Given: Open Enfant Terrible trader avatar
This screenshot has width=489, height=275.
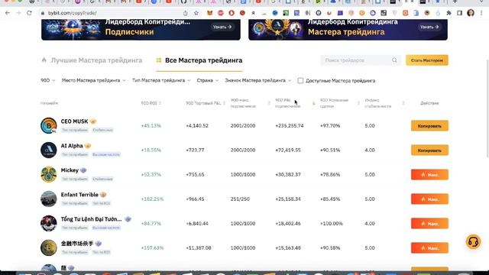Looking at the screenshot, I should click(49, 199).
